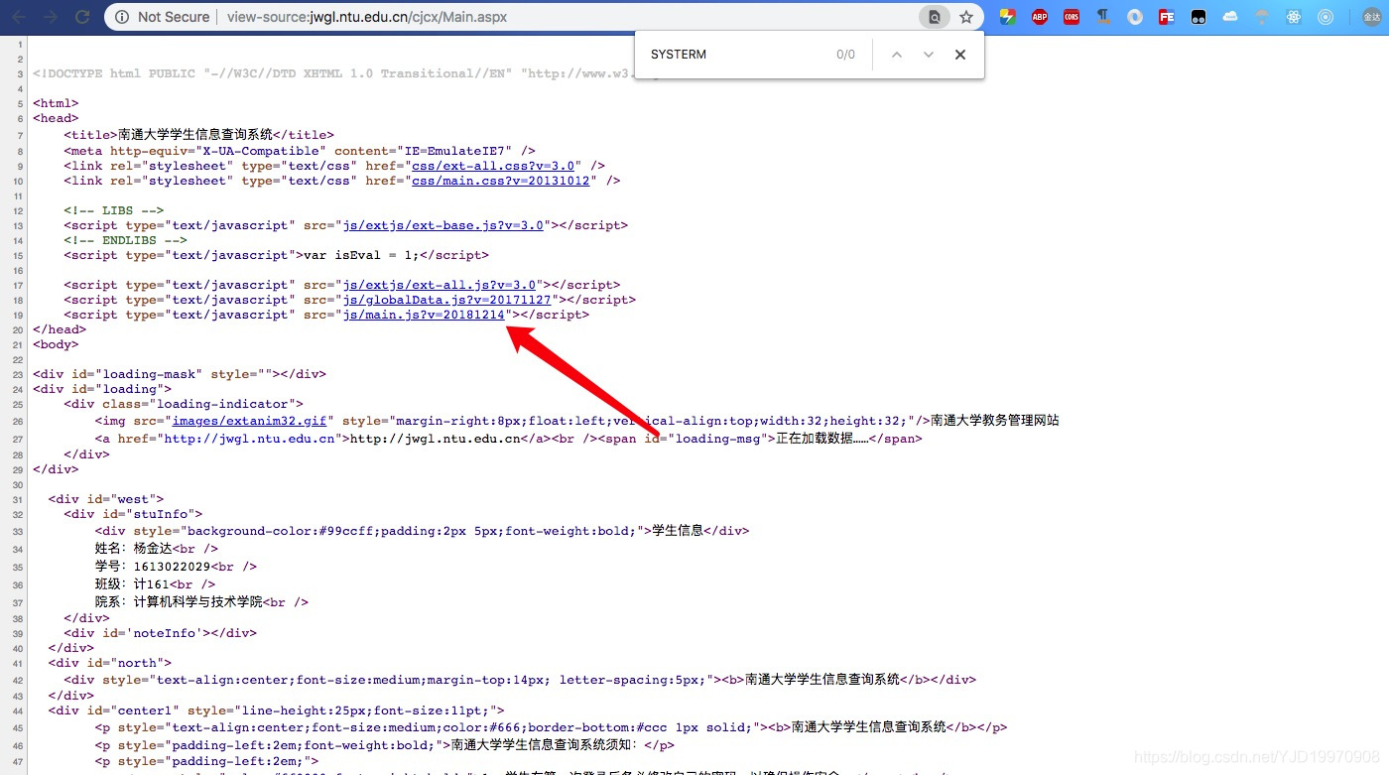The image size is (1389, 775).
Task: Bookmark this page with the star icon
Action: point(965,17)
